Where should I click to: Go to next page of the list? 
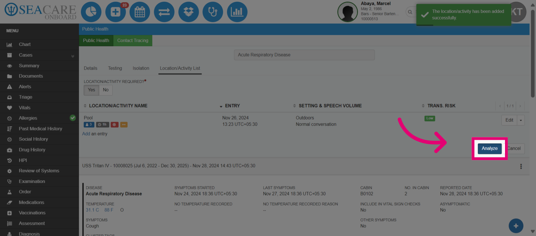point(520,106)
